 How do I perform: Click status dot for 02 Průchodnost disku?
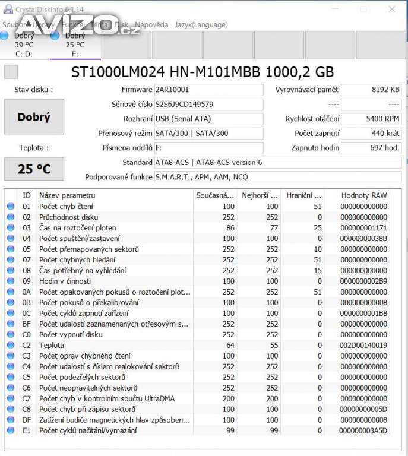click(x=11, y=217)
